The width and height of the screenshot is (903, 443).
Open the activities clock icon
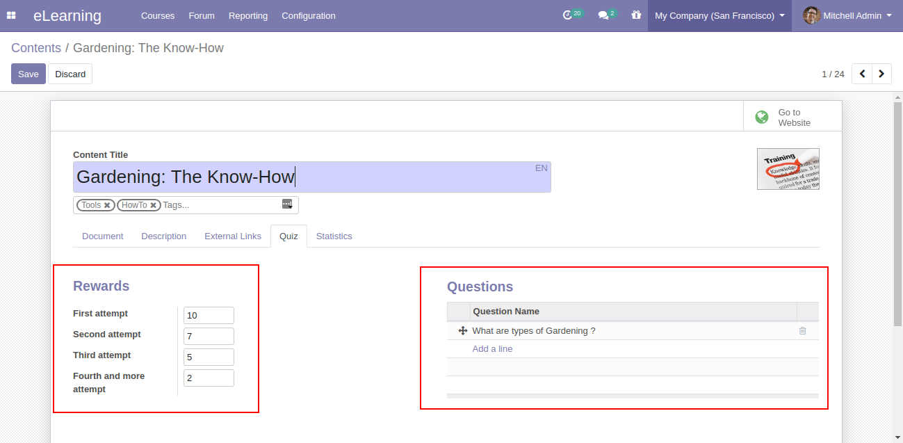click(x=568, y=15)
